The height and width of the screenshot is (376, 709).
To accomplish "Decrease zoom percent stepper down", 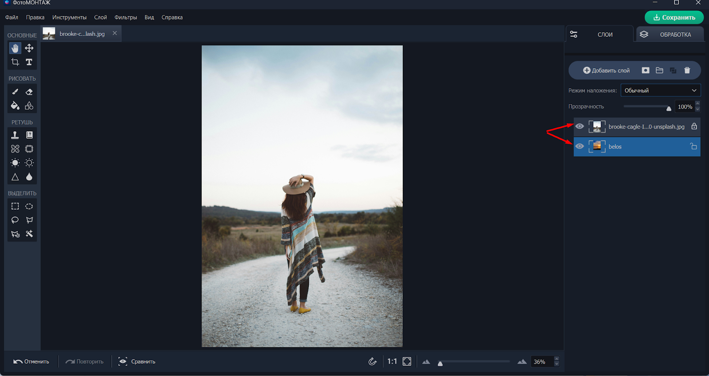I will 557,364.
